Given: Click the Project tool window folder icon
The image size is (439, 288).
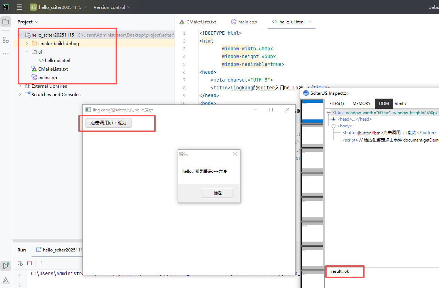Looking at the screenshot, I should tap(6, 22).
